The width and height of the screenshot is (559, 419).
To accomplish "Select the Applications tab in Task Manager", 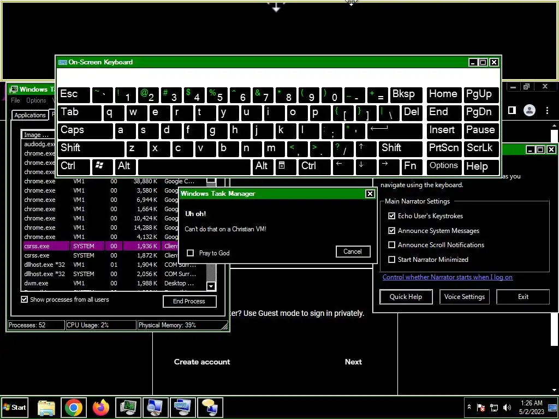I will [x=30, y=115].
